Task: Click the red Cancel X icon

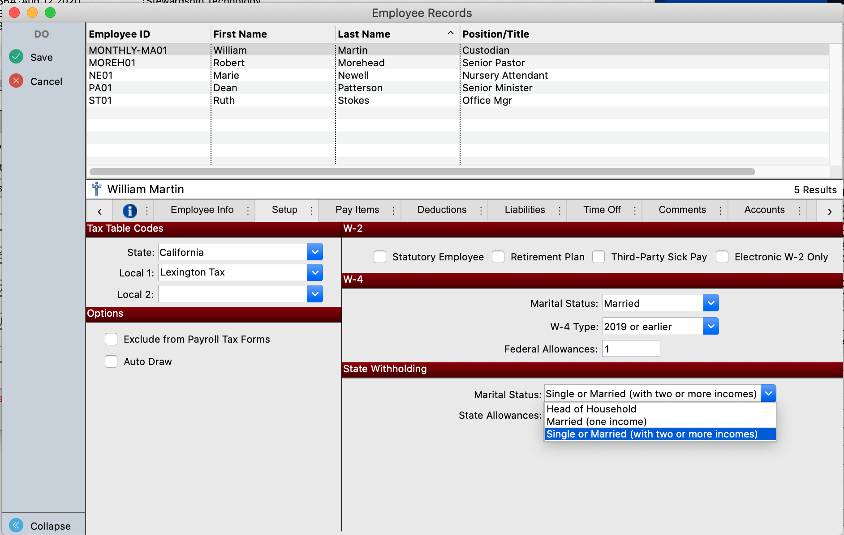Action: point(16,81)
